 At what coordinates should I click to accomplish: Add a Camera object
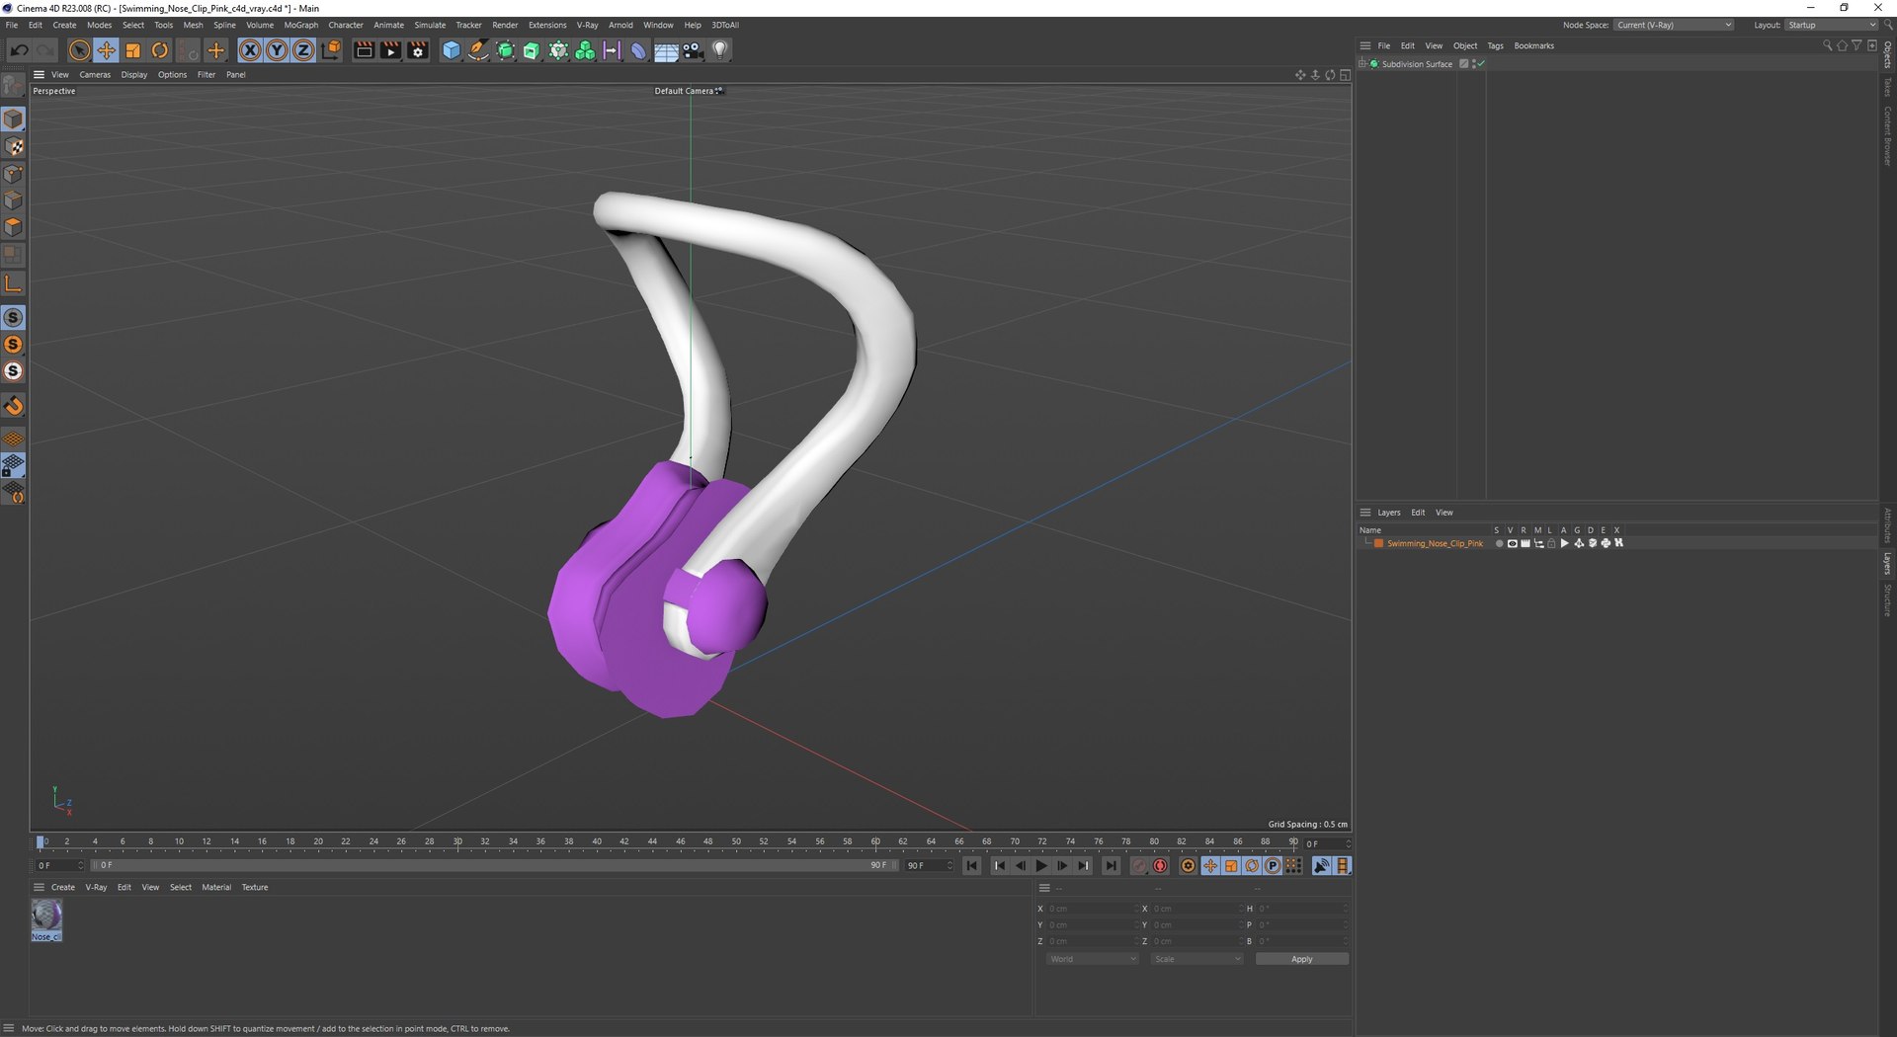(x=693, y=50)
